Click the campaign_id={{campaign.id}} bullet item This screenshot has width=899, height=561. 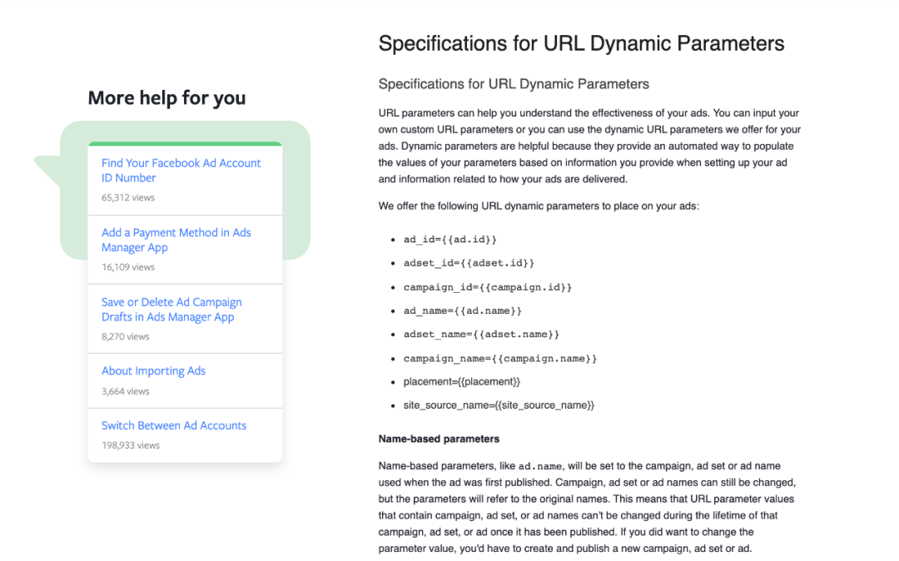tap(488, 287)
